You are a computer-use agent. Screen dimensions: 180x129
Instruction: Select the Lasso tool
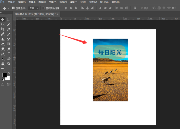(3, 24)
